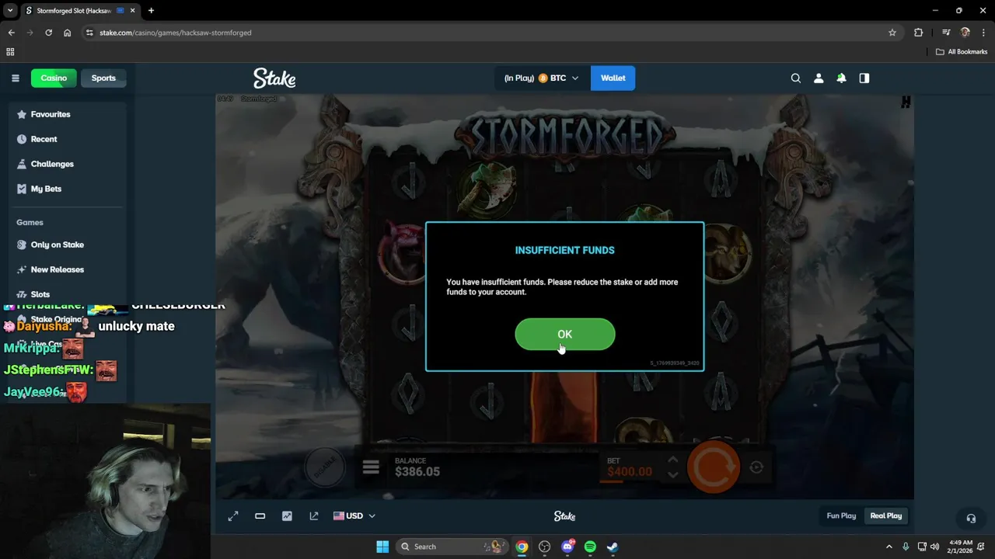Image resolution: width=995 pixels, height=559 pixels.
Task: Open Discord from the taskbar
Action: point(567,547)
